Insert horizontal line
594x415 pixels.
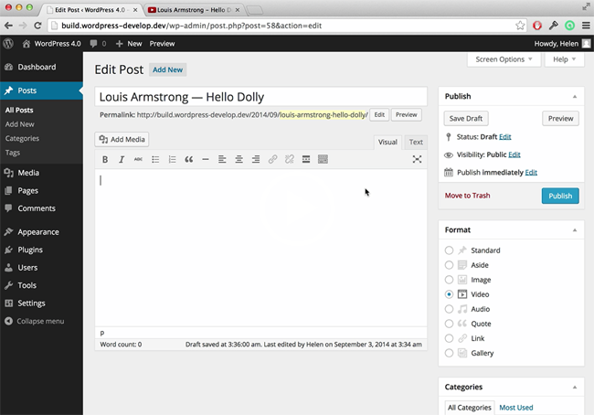[206, 160]
